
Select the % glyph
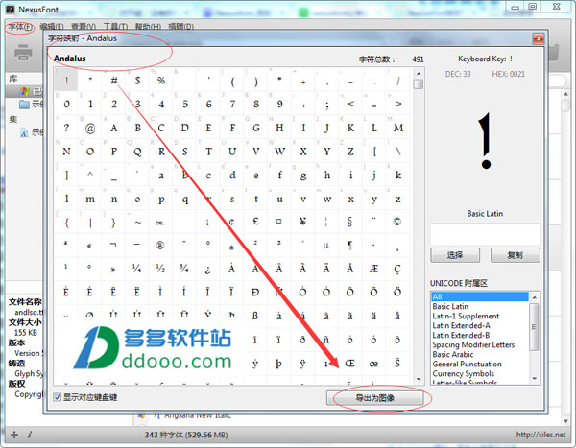coord(161,80)
